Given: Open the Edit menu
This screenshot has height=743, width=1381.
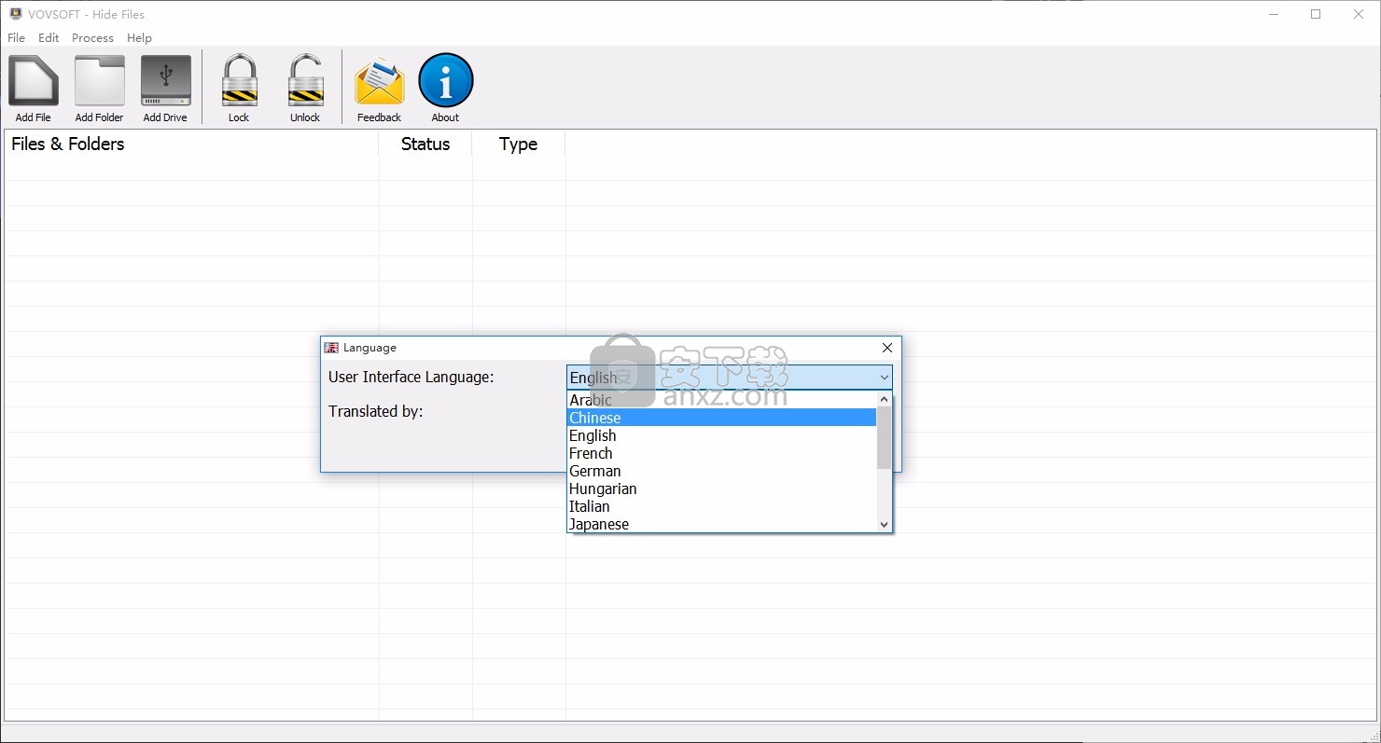Looking at the screenshot, I should 49,38.
